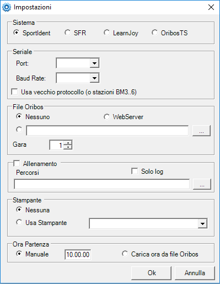
Task: Open the Port dropdown list
Action: 94,63
